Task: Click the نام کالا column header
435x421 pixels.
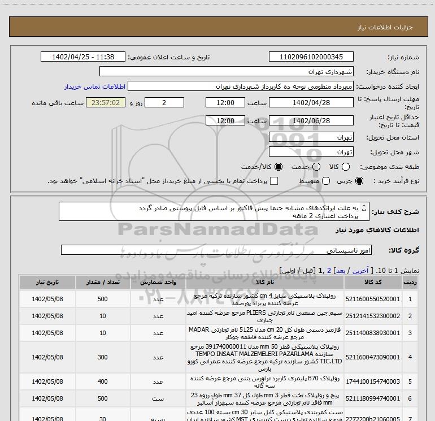Action: coord(264,283)
